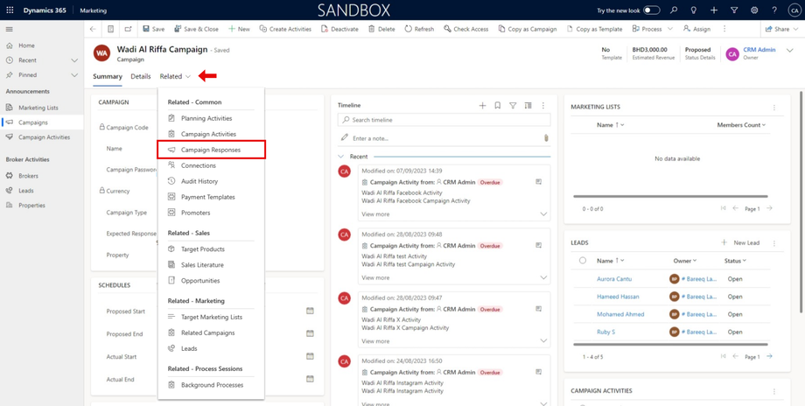Open record in new window icon
The image size is (805, 406).
pos(129,29)
